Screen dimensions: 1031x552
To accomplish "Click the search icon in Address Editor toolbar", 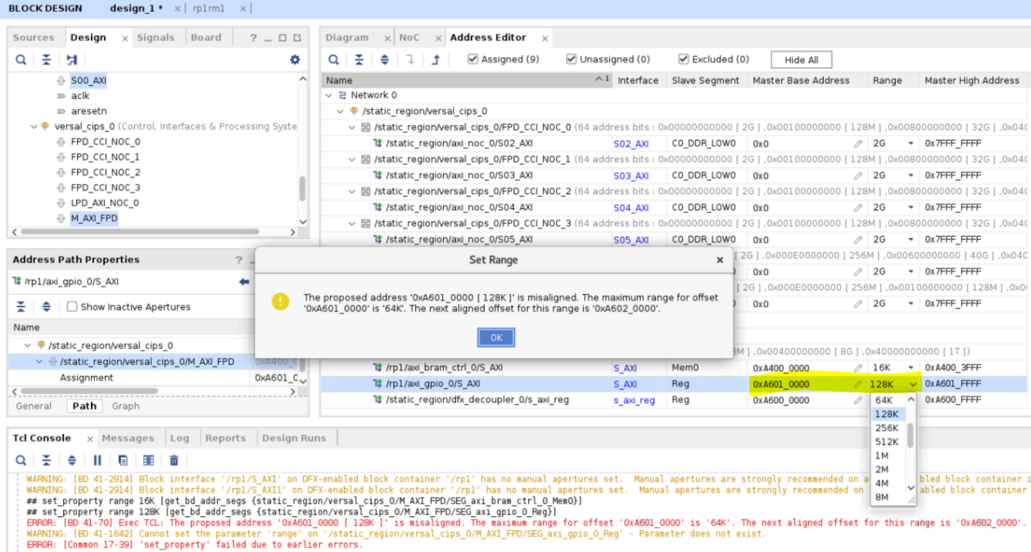I will click(x=333, y=60).
